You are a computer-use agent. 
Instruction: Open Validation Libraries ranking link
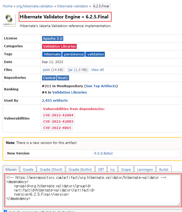pyautogui.click(x=70, y=92)
